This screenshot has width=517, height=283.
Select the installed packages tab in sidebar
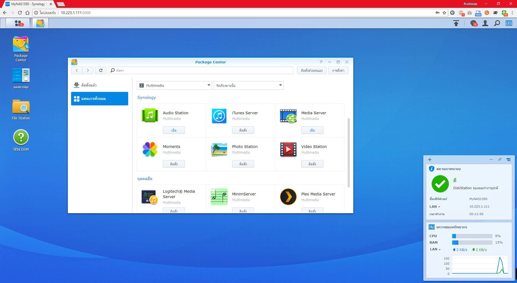(100, 85)
